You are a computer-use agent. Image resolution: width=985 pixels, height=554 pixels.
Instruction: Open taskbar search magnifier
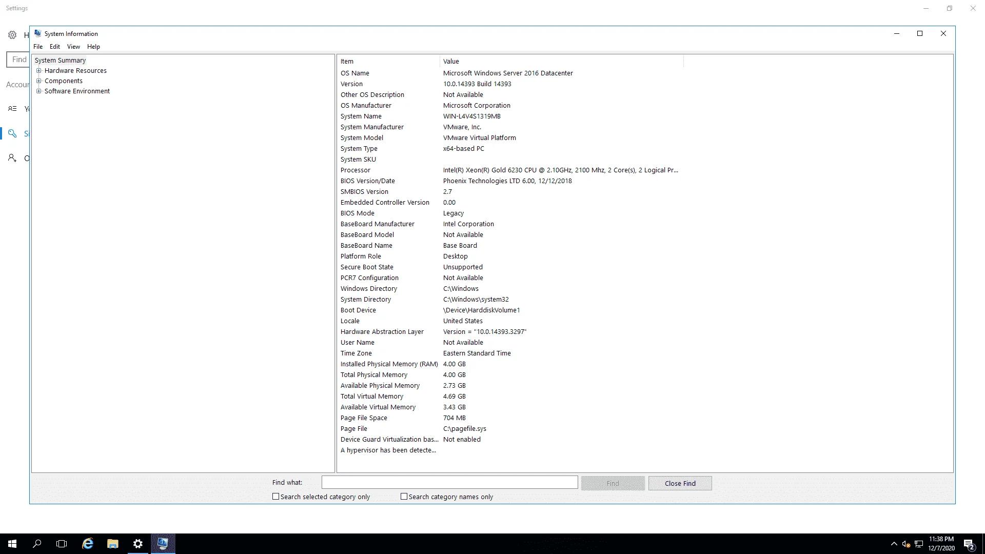37,544
